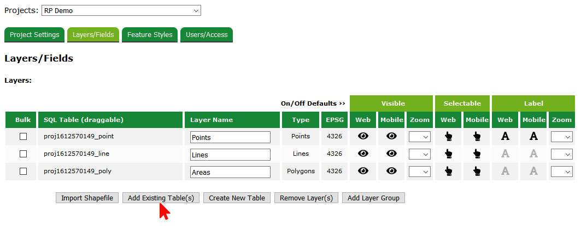Enable web label icon for Lines layer
581x226 pixels.
point(506,154)
